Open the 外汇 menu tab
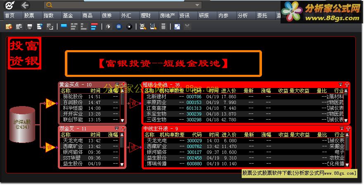Image resolution: width=364 pixels, height=185 pixels. pos(126,16)
